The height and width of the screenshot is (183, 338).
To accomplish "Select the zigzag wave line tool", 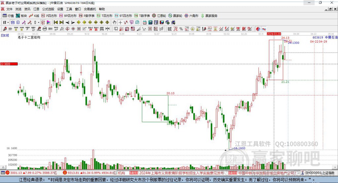I will click(144, 29).
